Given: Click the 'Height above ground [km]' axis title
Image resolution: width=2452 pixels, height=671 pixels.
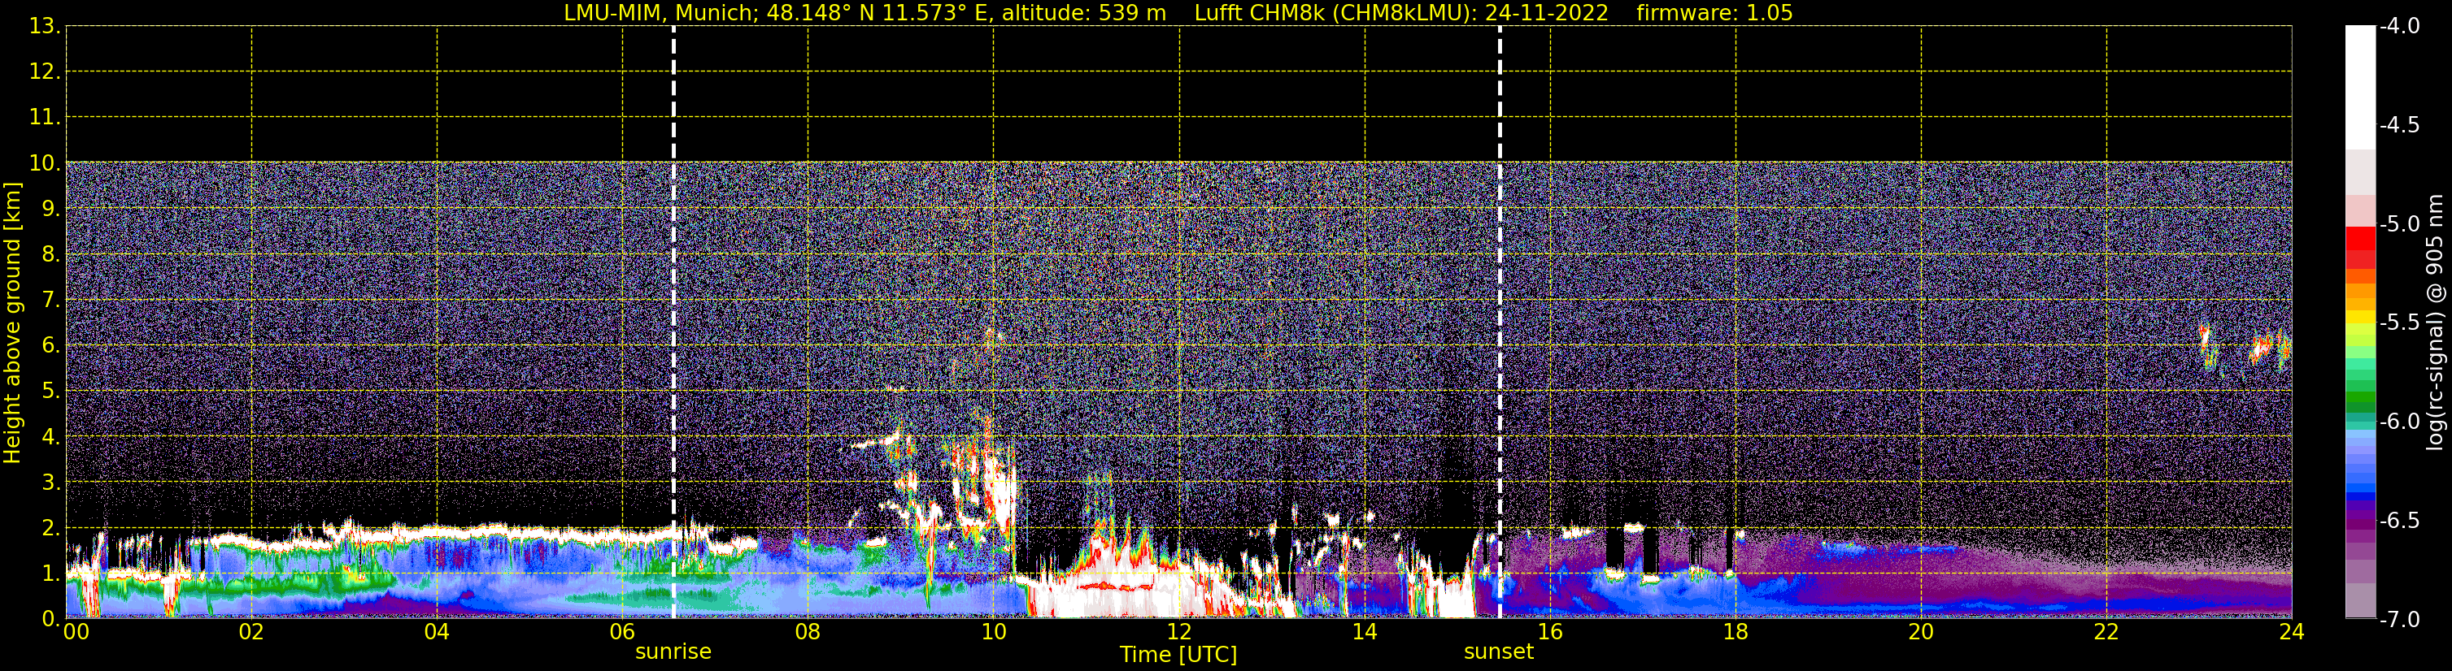Looking at the screenshot, I should 12,323.
